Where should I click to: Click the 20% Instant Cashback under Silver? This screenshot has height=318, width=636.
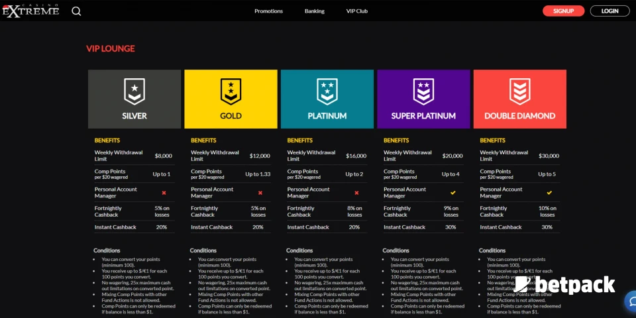162,227
